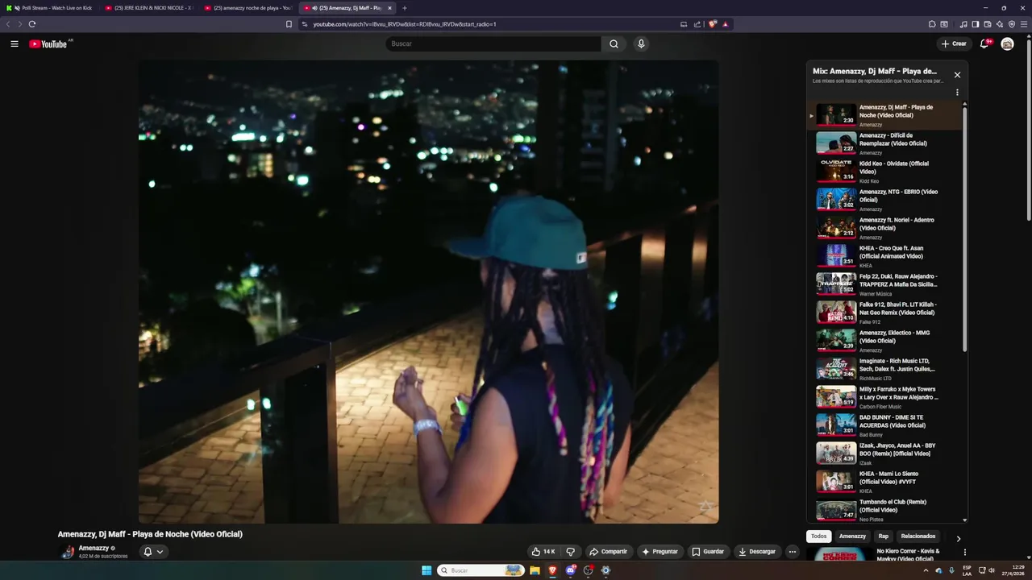Open Brave browser from taskbar

[552, 570]
